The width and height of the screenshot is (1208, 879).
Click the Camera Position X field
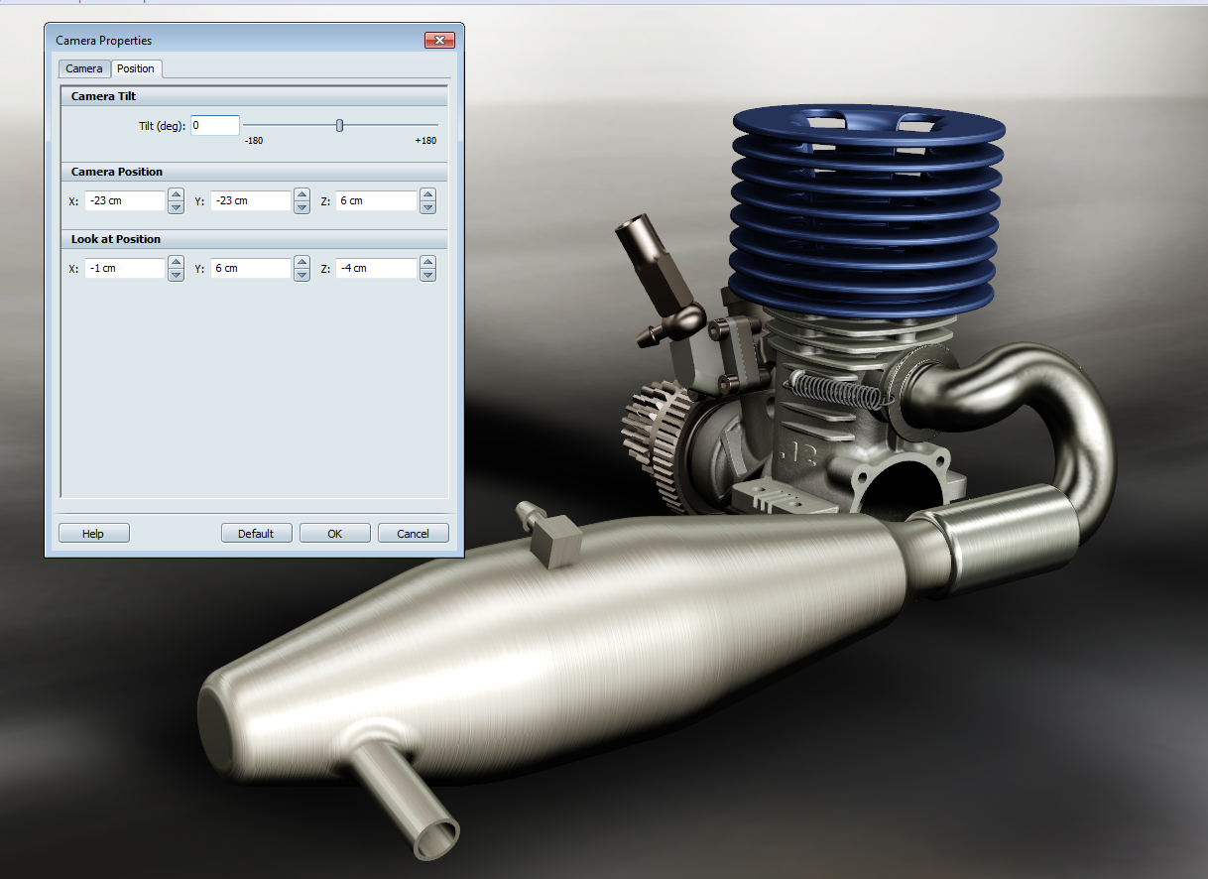pyautogui.click(x=125, y=201)
